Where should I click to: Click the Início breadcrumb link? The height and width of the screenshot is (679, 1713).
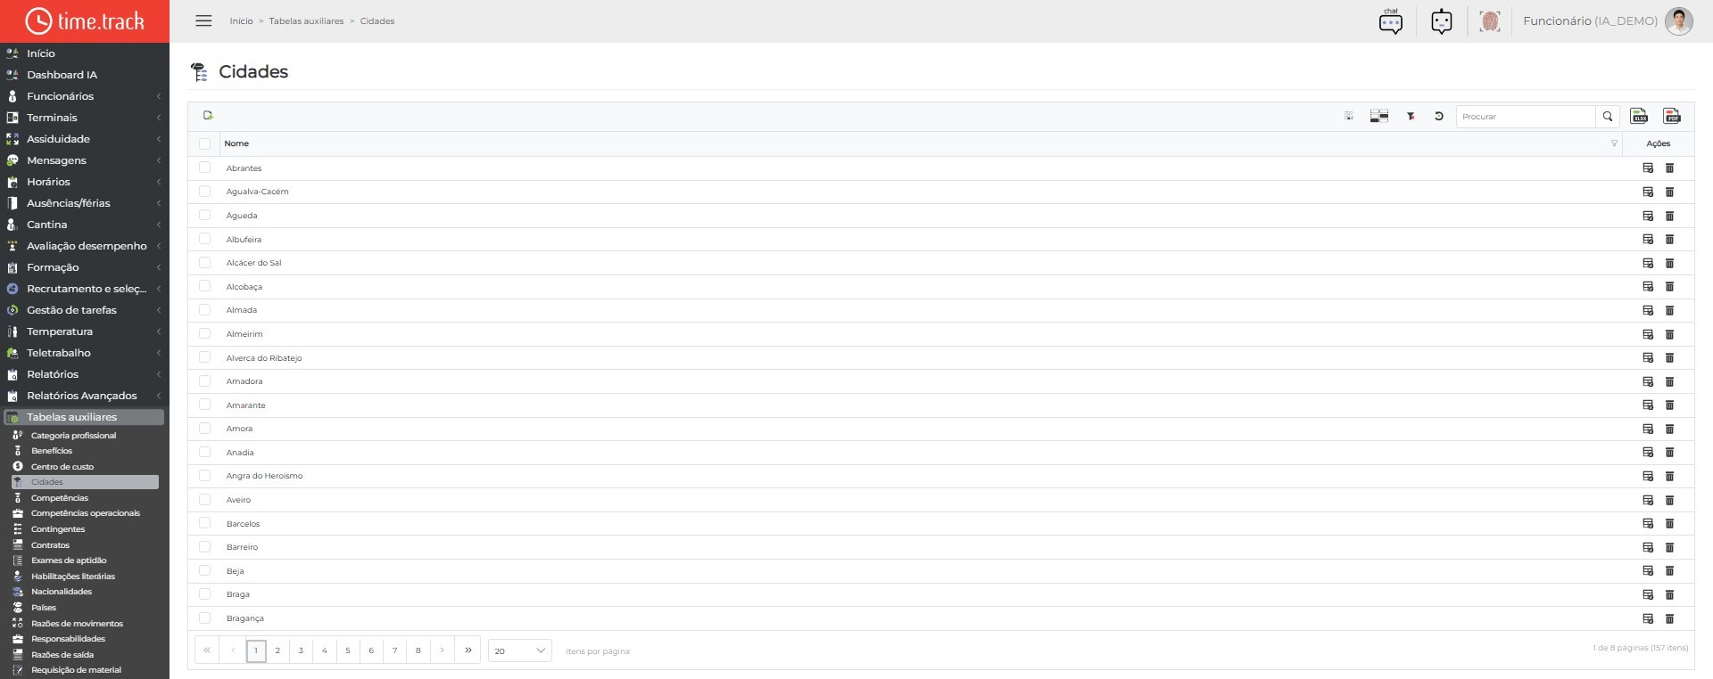pyautogui.click(x=241, y=21)
